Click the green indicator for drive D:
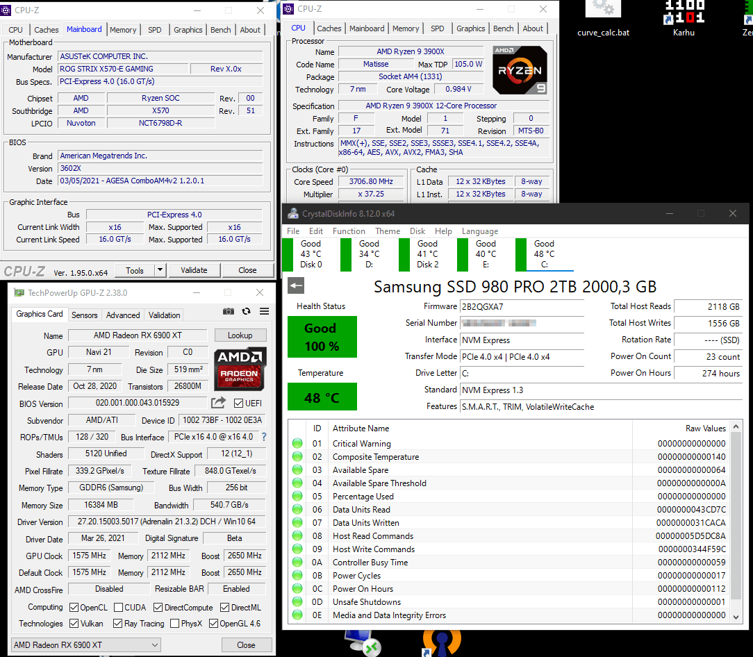Image resolution: width=753 pixels, height=657 pixels. pyautogui.click(x=346, y=255)
